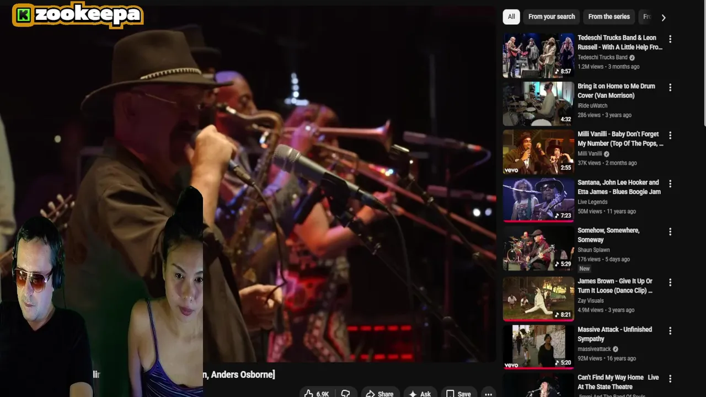Viewport: 706px width, 397px height.
Task: Open title Somehow, Somewhere, Someway
Action: pyautogui.click(x=608, y=235)
